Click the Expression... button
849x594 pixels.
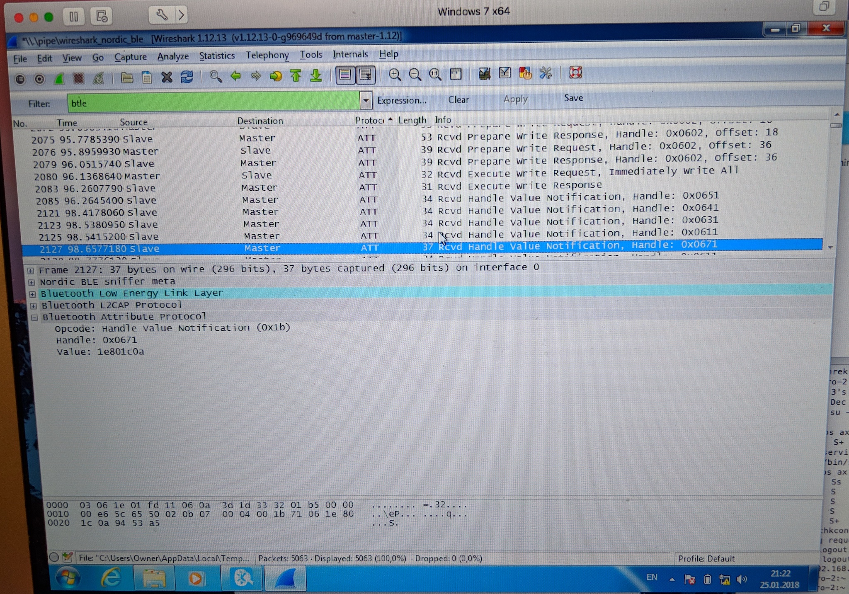point(401,100)
